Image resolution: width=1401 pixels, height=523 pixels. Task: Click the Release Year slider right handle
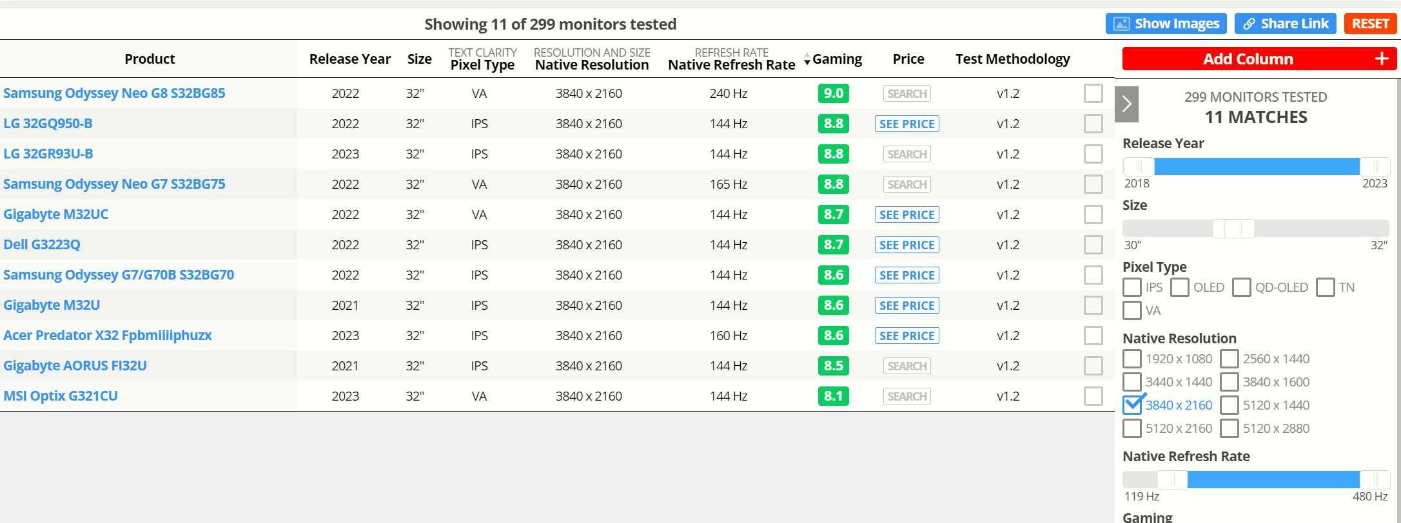(1375, 167)
